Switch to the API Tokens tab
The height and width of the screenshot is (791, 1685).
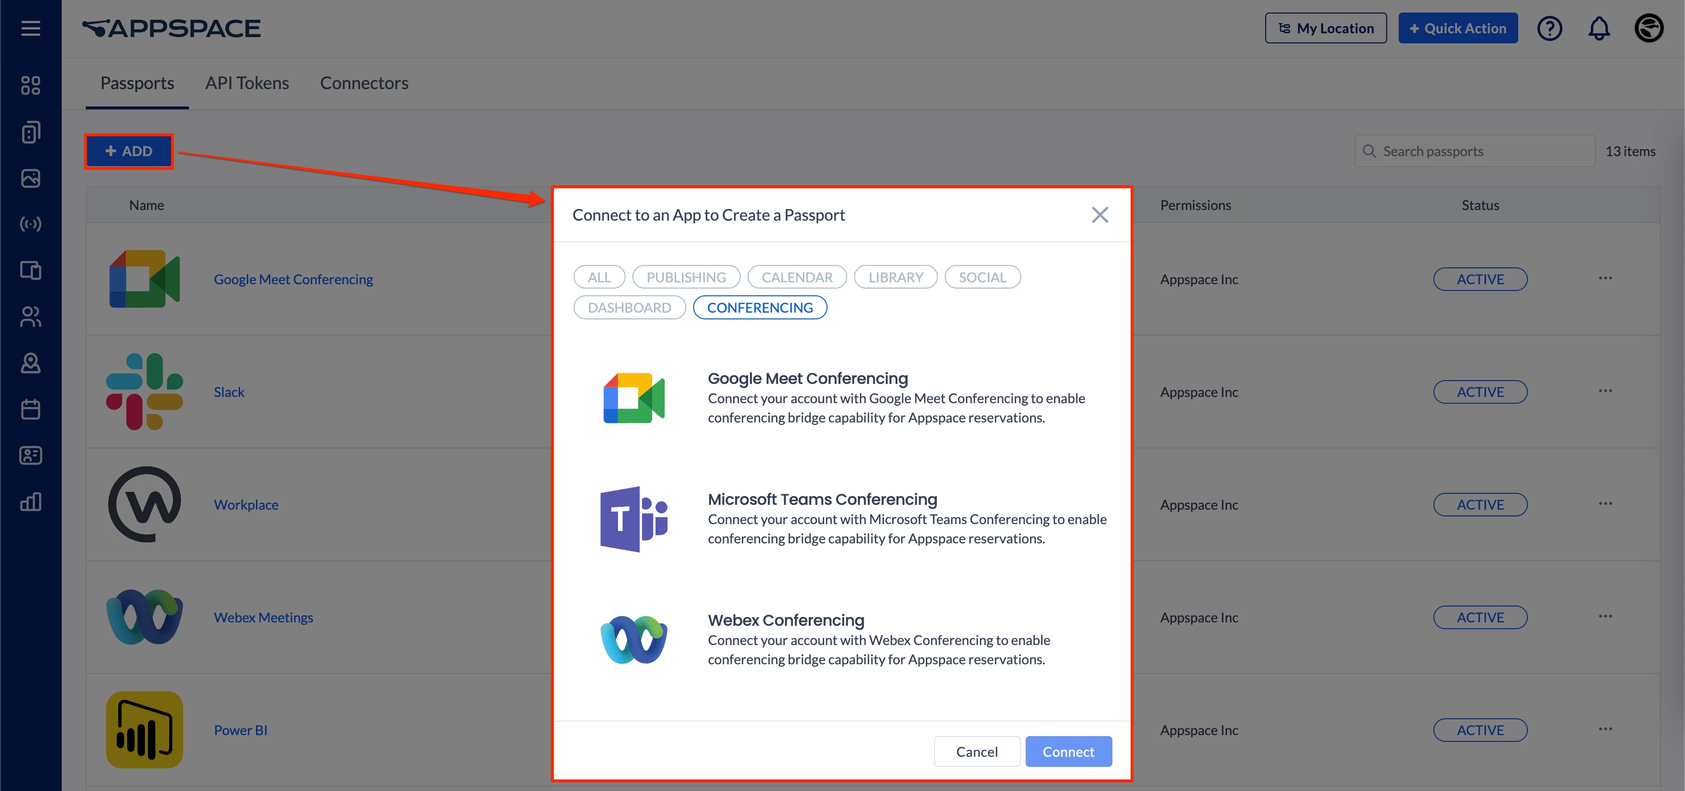point(247,83)
